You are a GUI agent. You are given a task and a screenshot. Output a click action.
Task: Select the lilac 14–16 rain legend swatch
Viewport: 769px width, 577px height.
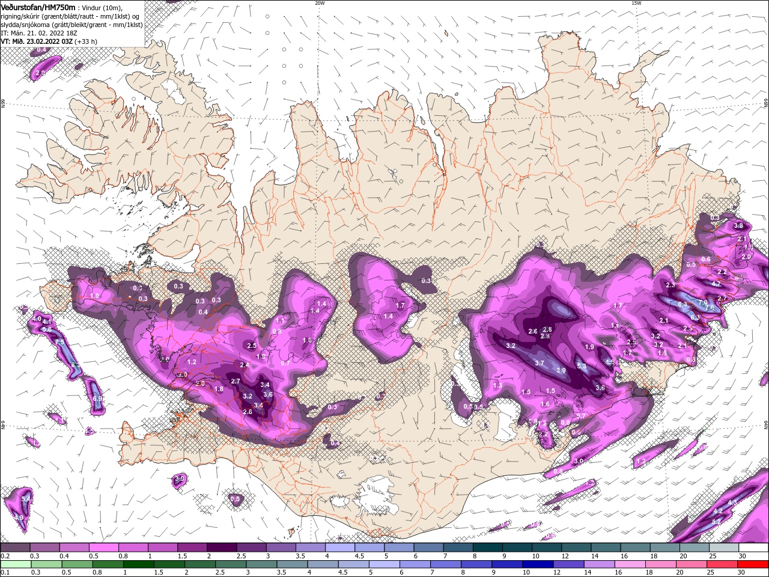point(599,564)
